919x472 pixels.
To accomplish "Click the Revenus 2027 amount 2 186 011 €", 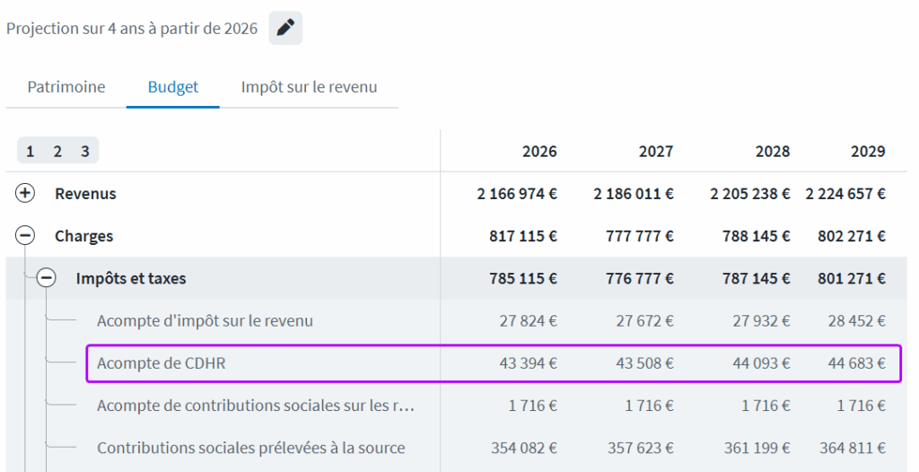I will tap(634, 193).
